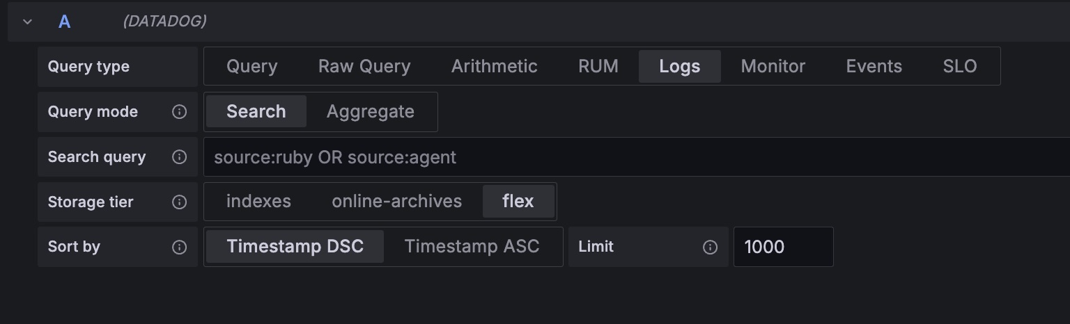The width and height of the screenshot is (1070, 324).
Task: Switch storage tier to online-archives
Action: click(396, 202)
